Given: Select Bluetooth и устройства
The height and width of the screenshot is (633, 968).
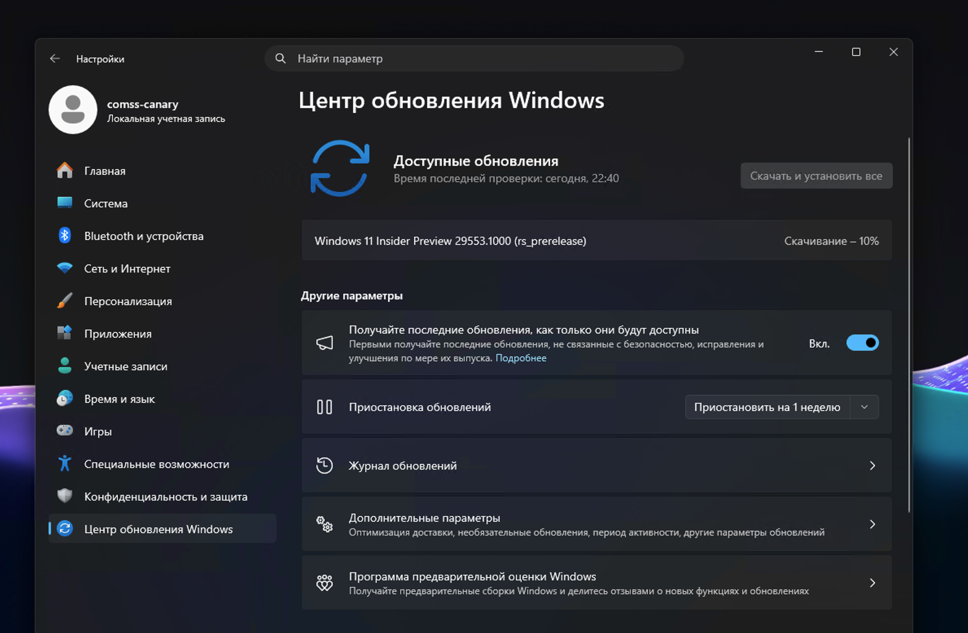Looking at the screenshot, I should click(x=162, y=235).
